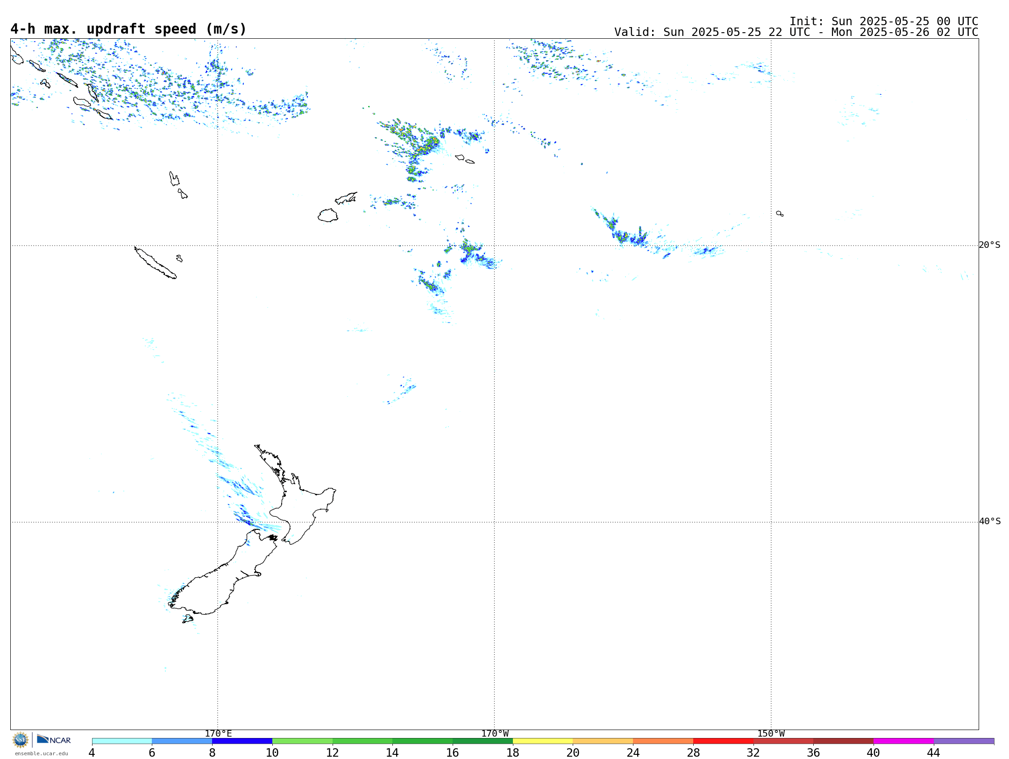Click the colorbar tick label 18
The height and width of the screenshot is (759, 1009).
coord(513,753)
